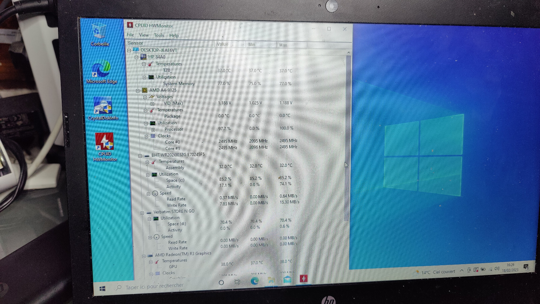Screen dimensions: 540x304
Task: Open the notification center icon
Action: click(526, 267)
